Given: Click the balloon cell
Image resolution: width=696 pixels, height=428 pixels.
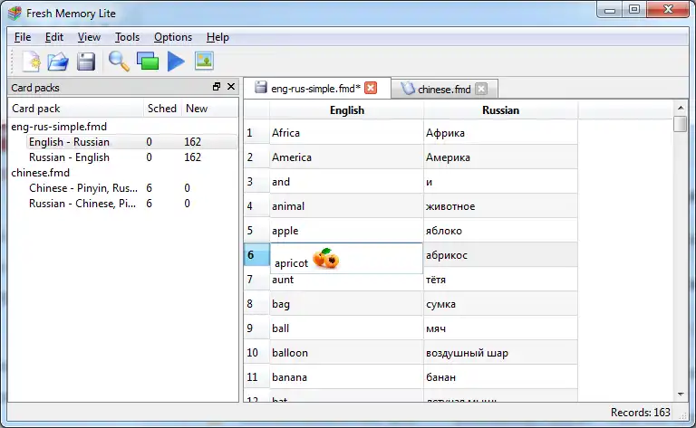Looking at the screenshot, I should pos(347,353).
